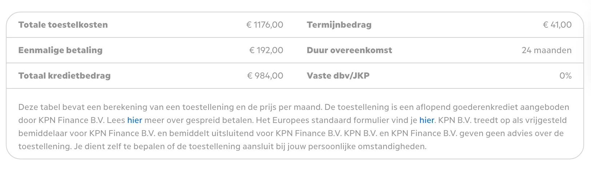Viewport: 591px width, 175px height.
Task: Select the '24 maanden' value
Action: (x=546, y=51)
